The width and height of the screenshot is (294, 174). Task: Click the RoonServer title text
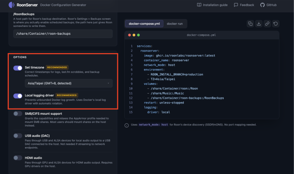pyautogui.click(x=27, y=5)
